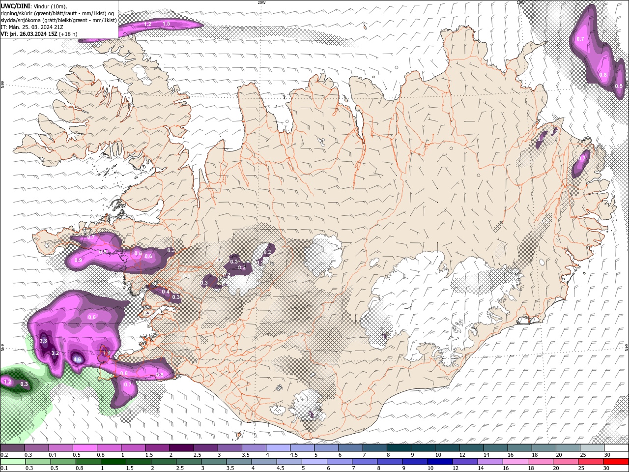Select the 'rigning/skúrir' legend description line
629x472 pixels.
(58, 13)
